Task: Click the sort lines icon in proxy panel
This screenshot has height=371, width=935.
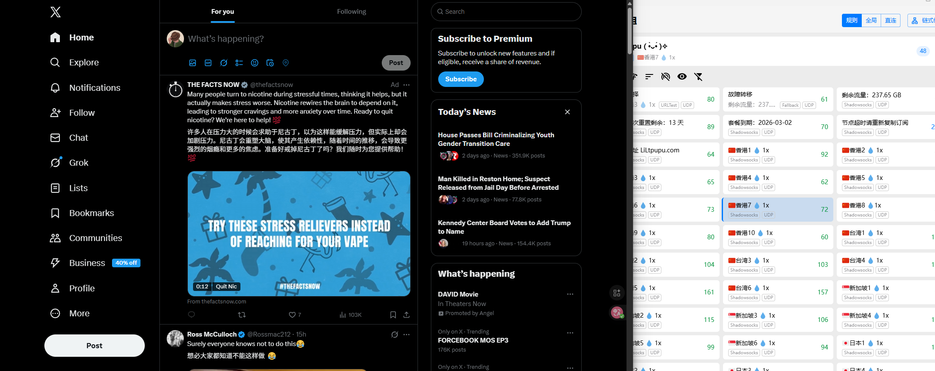Action: pos(649,77)
